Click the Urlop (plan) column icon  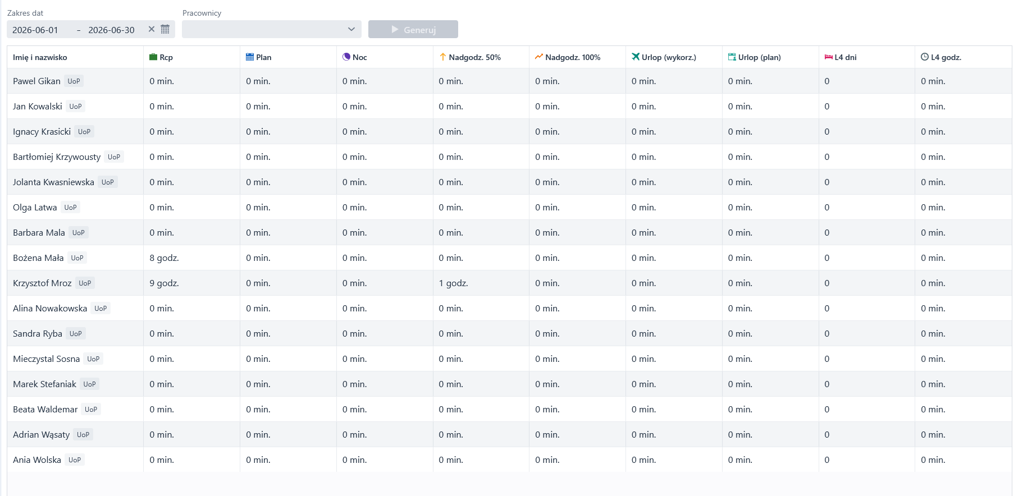point(732,57)
